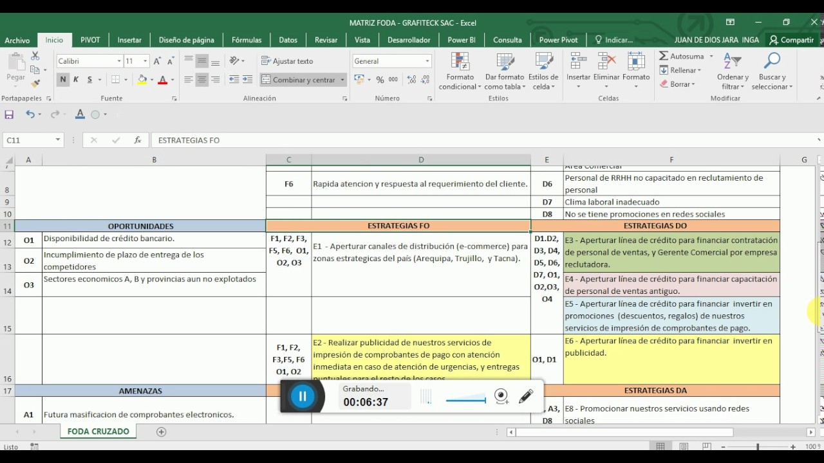Open the General number format dropdown
Screen dimensions: 824x463
pos(427,61)
